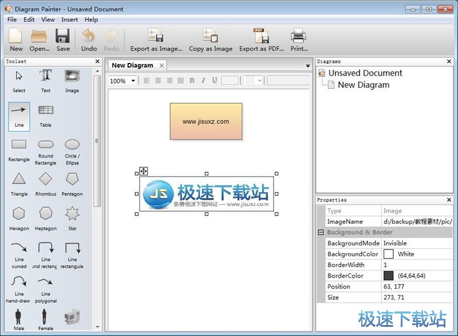The width and height of the screenshot is (458, 336).
Task: Pick the Image tool in Toolset
Action: 72,81
